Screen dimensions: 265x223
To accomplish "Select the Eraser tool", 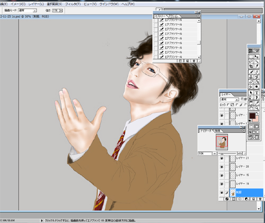I will pyautogui.click(x=251, y=82).
